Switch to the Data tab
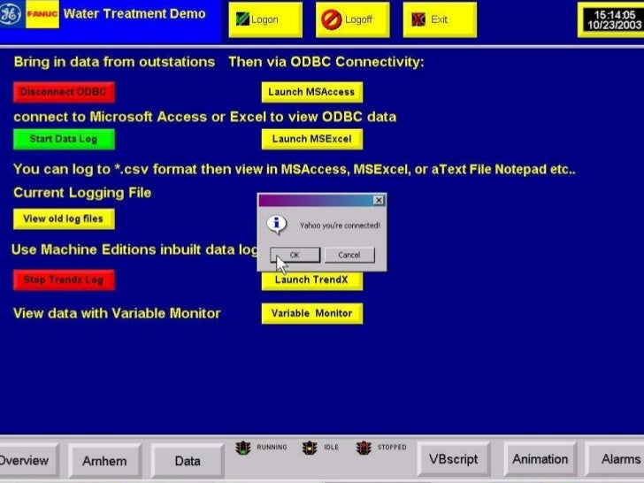Screen dimensions: 644x483 (x=188, y=461)
